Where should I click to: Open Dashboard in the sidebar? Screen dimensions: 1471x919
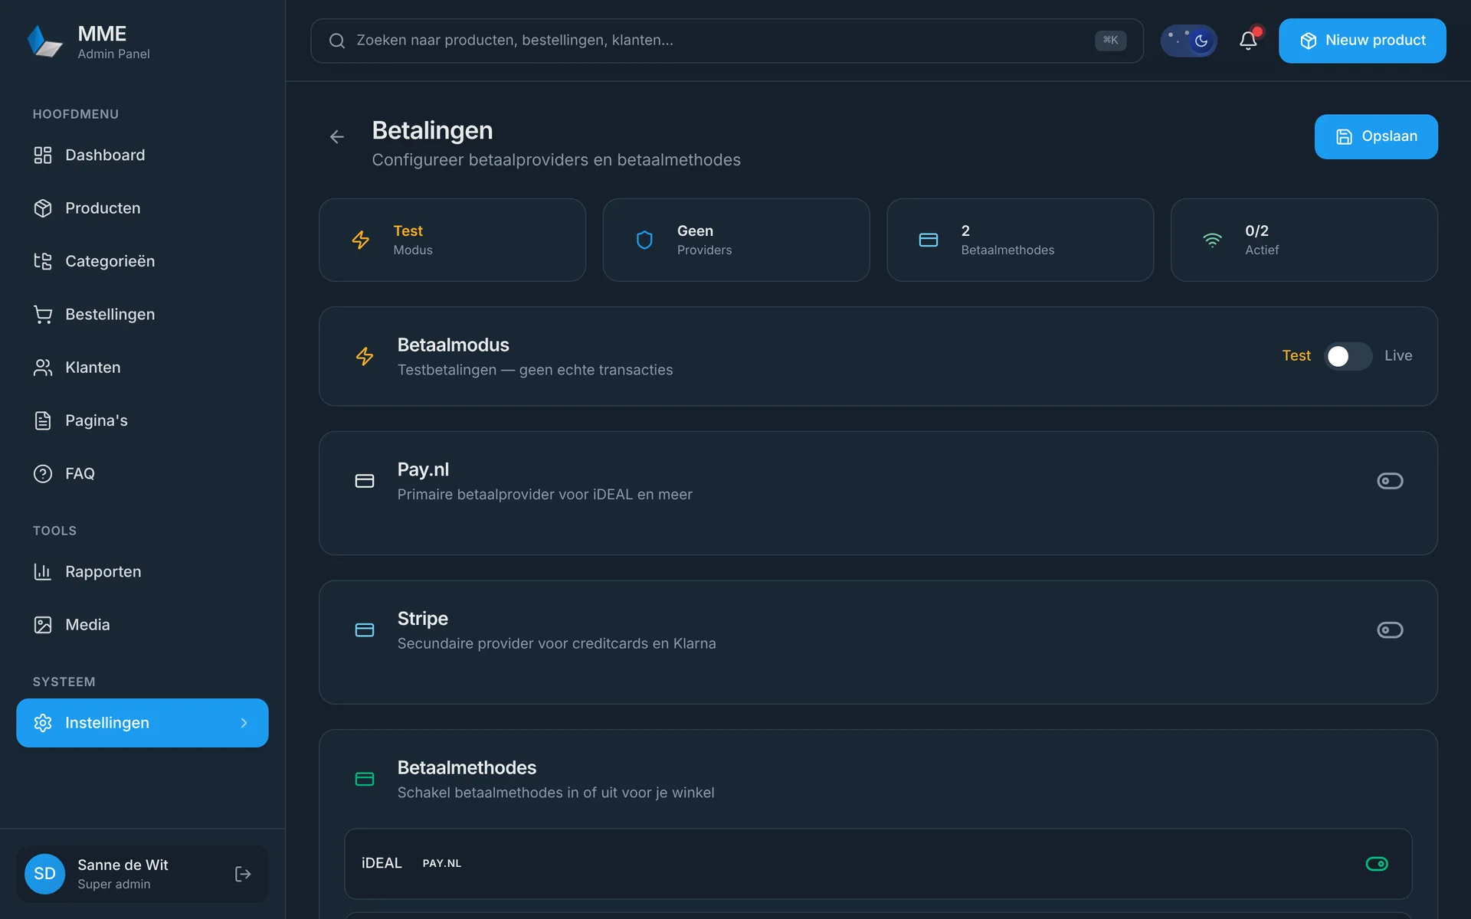[143, 155]
